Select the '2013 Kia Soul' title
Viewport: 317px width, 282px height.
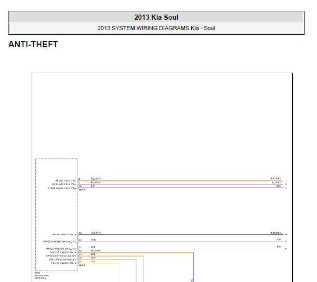point(156,17)
